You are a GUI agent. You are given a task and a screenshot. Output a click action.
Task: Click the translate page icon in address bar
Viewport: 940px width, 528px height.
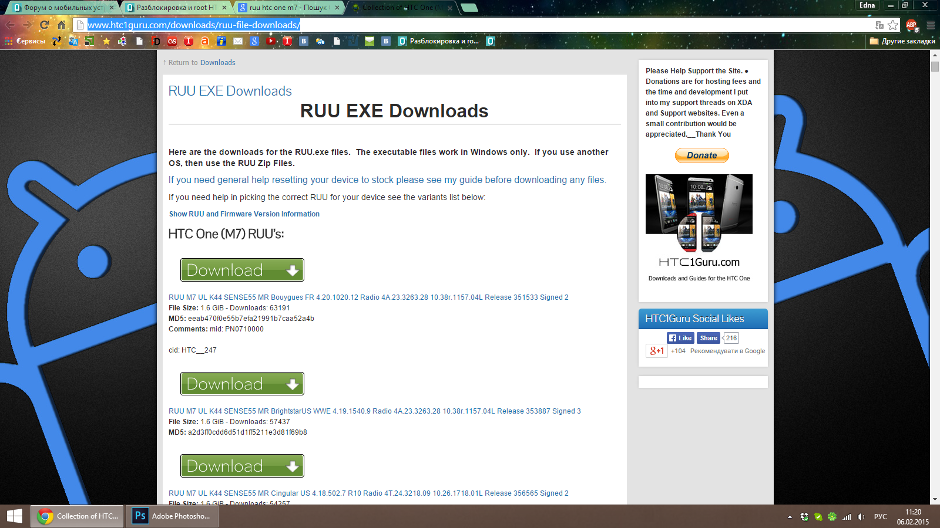click(x=879, y=25)
